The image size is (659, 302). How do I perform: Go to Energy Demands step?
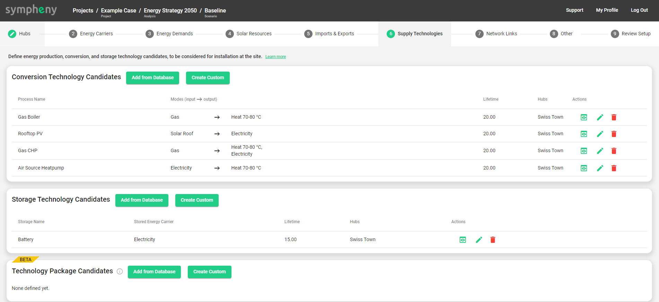[x=169, y=34]
